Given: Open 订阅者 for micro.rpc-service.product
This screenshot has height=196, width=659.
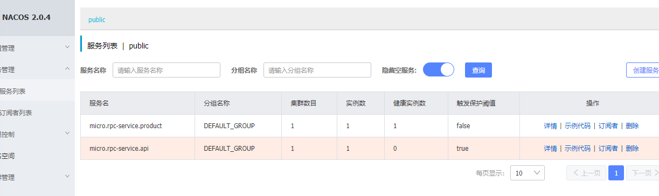Looking at the screenshot, I should coord(608,126).
